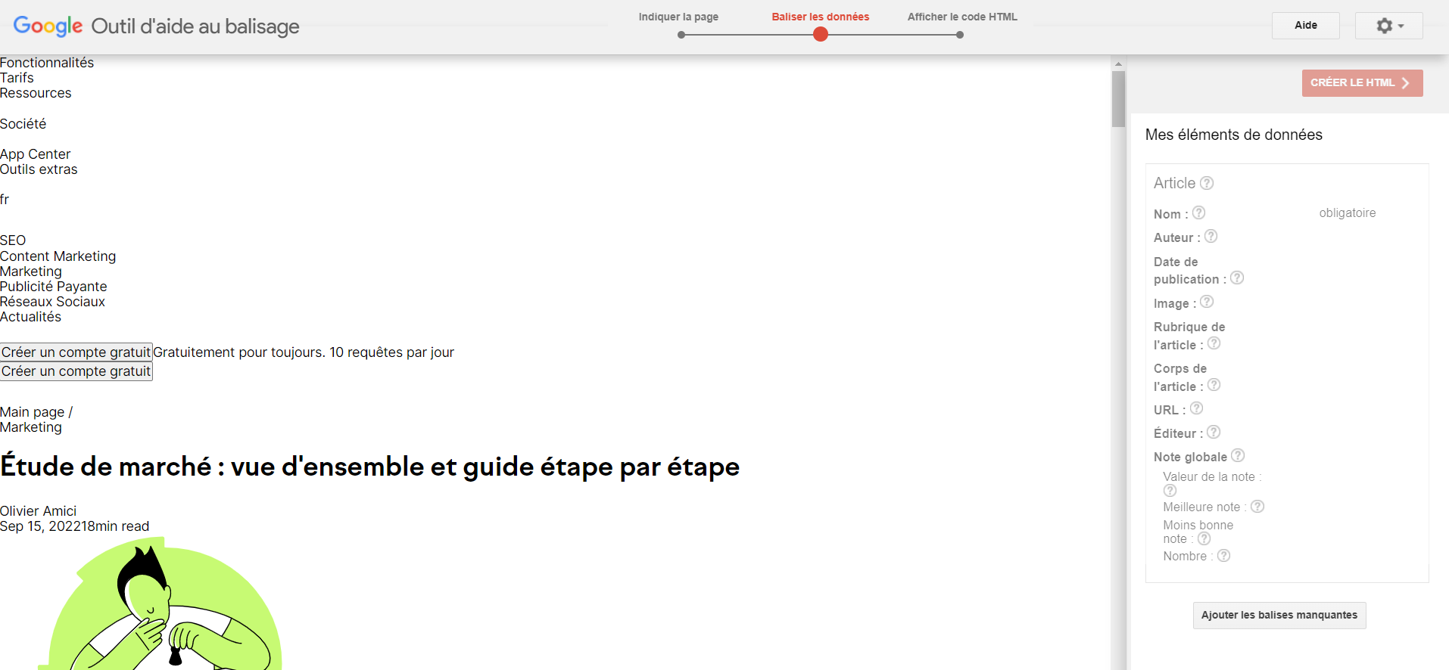Click help icon beside URL field

point(1196,409)
